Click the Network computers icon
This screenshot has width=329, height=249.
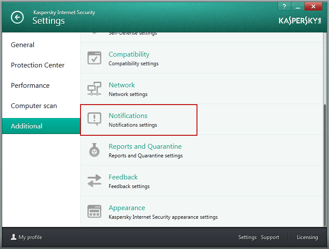click(x=94, y=89)
